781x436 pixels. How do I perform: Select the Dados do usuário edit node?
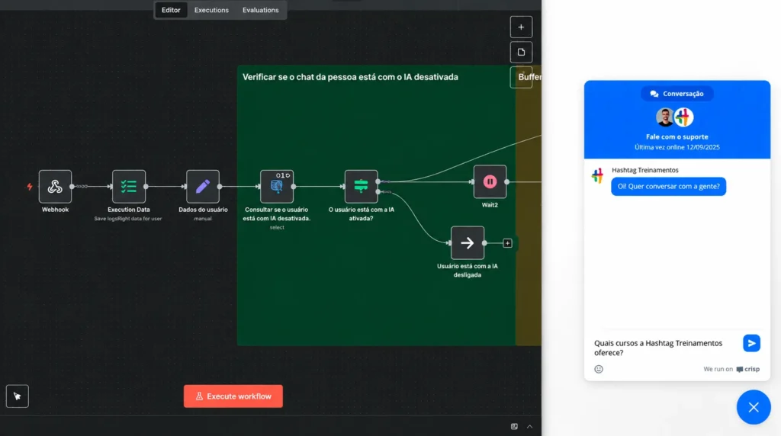(x=203, y=187)
